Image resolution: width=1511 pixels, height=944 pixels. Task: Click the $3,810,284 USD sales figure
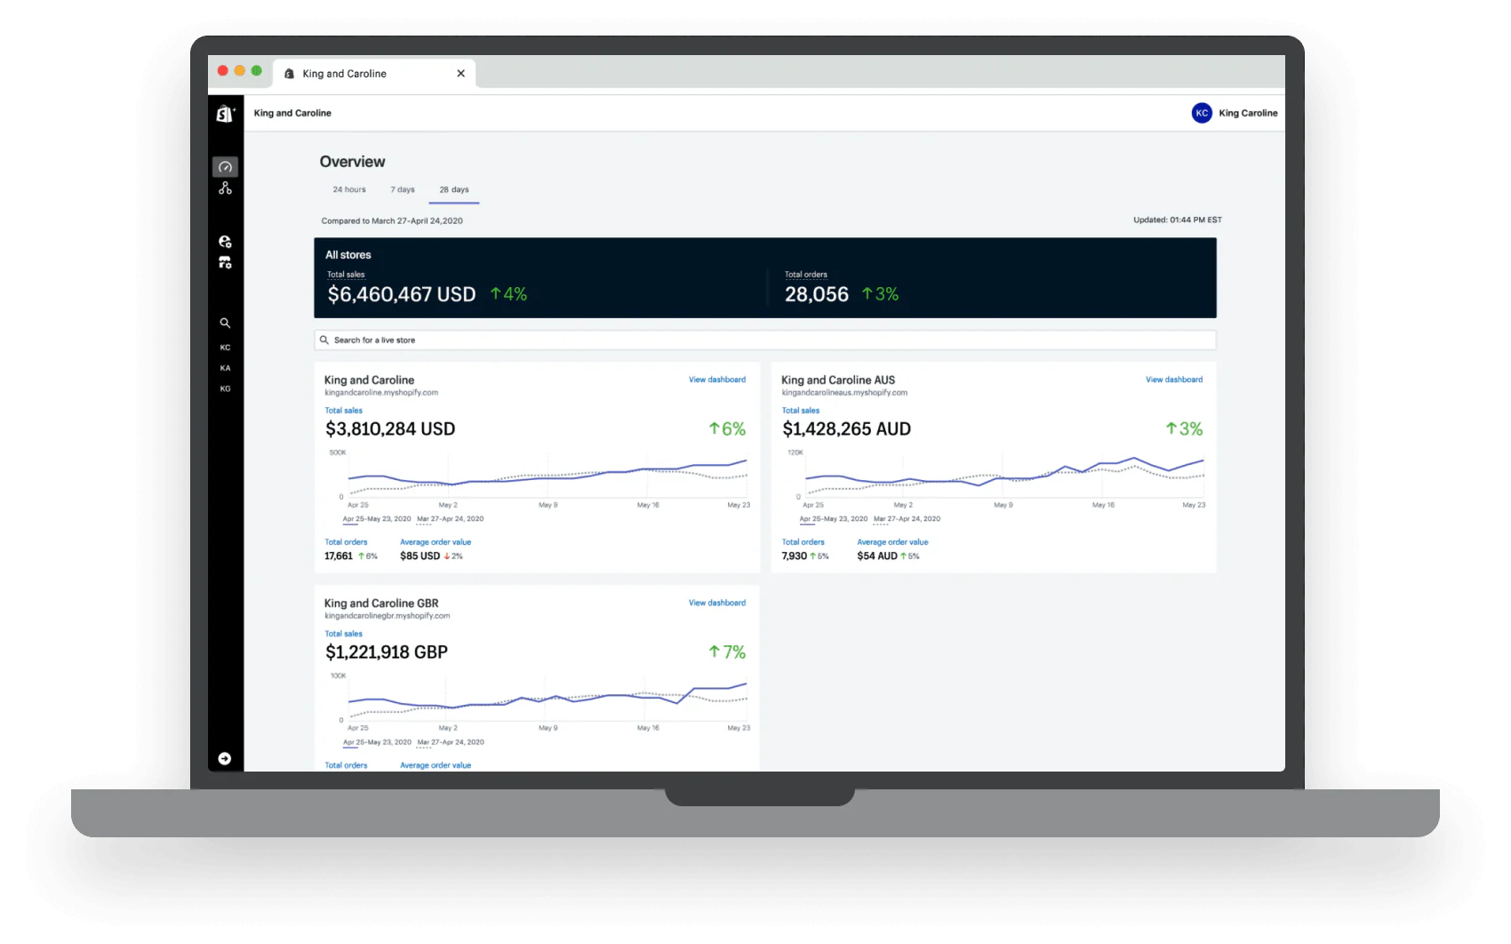pos(390,429)
